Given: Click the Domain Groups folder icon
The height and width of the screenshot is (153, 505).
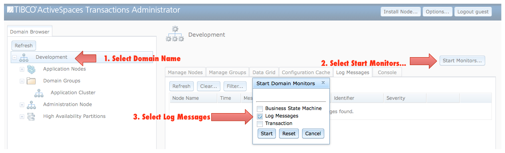Looking at the screenshot, I should point(31,81).
